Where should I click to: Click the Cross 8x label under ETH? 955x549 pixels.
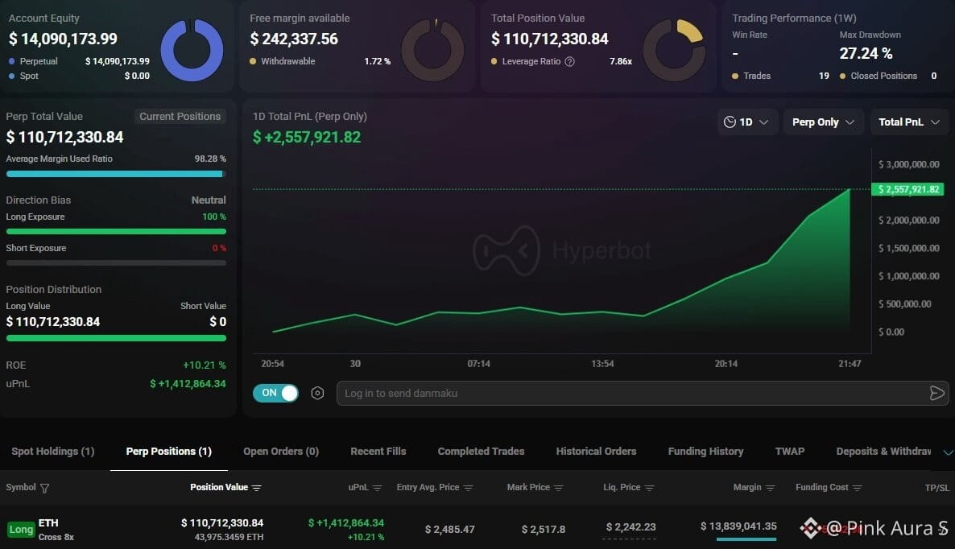coord(56,537)
